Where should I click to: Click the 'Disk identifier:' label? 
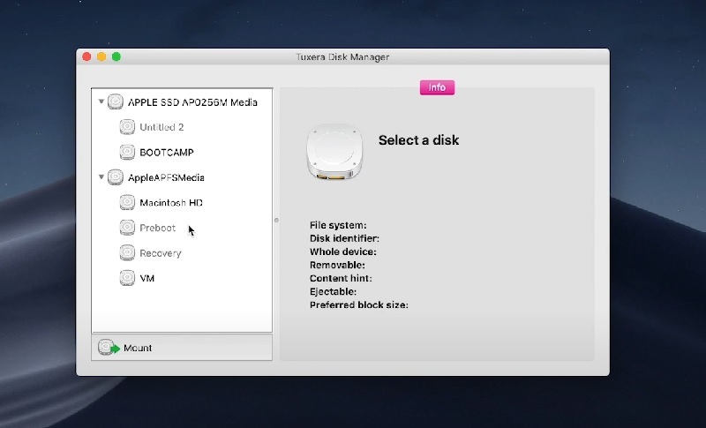[x=344, y=238]
